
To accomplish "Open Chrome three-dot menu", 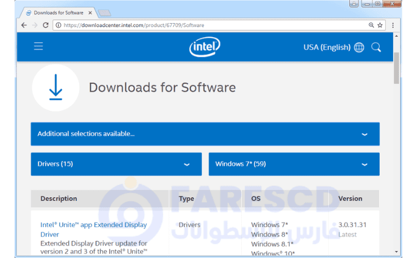I will click(393, 25).
